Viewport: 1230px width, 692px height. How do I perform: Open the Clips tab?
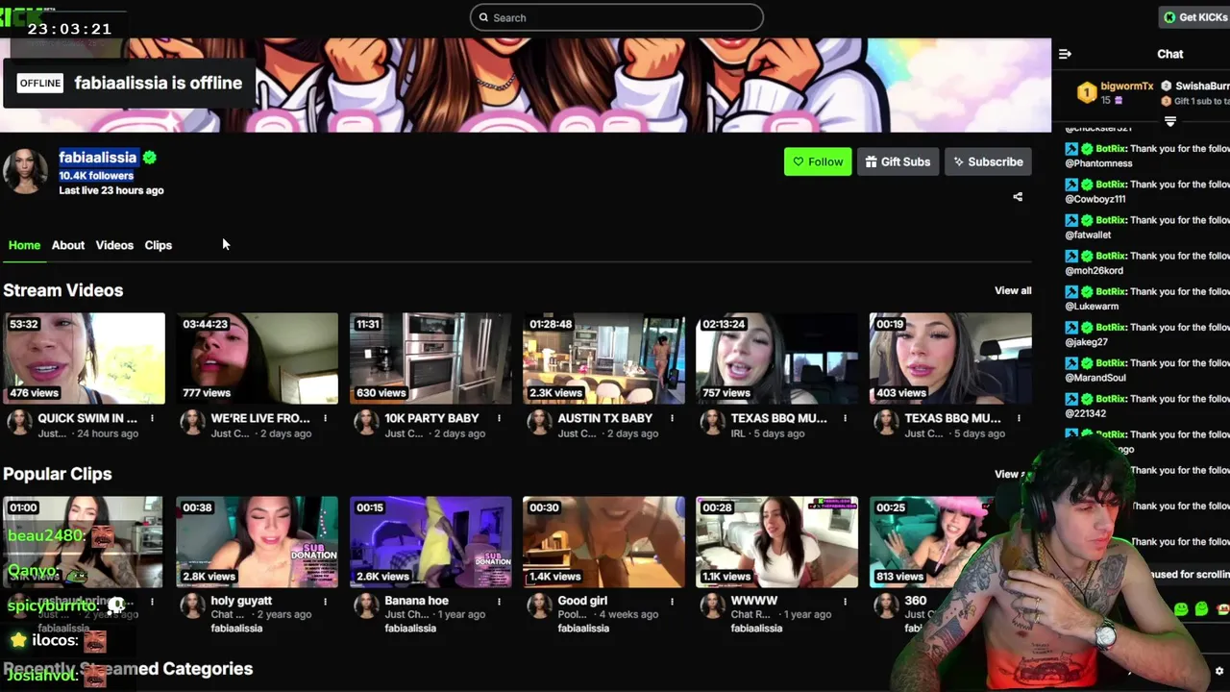point(159,245)
